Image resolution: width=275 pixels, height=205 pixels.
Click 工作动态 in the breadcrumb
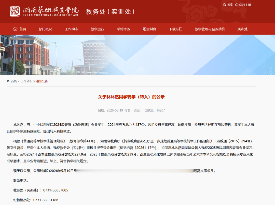(x=26, y=81)
